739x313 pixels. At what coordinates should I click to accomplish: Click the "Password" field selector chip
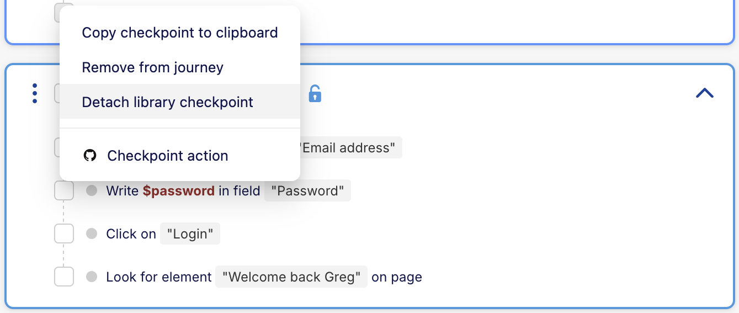(x=307, y=191)
